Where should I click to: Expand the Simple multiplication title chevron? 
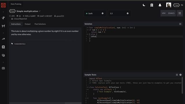coord(40,11)
